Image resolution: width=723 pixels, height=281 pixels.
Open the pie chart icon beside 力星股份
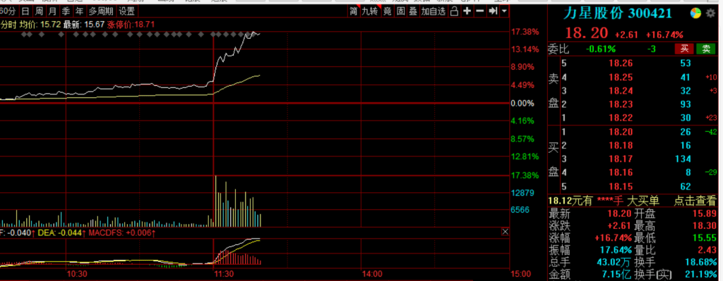click(695, 14)
